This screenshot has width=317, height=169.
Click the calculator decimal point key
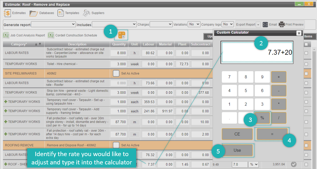229,118
